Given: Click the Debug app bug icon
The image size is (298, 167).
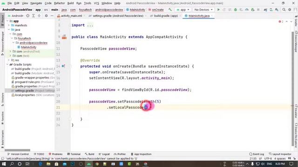Looking at the screenshot, I should click(236, 9).
